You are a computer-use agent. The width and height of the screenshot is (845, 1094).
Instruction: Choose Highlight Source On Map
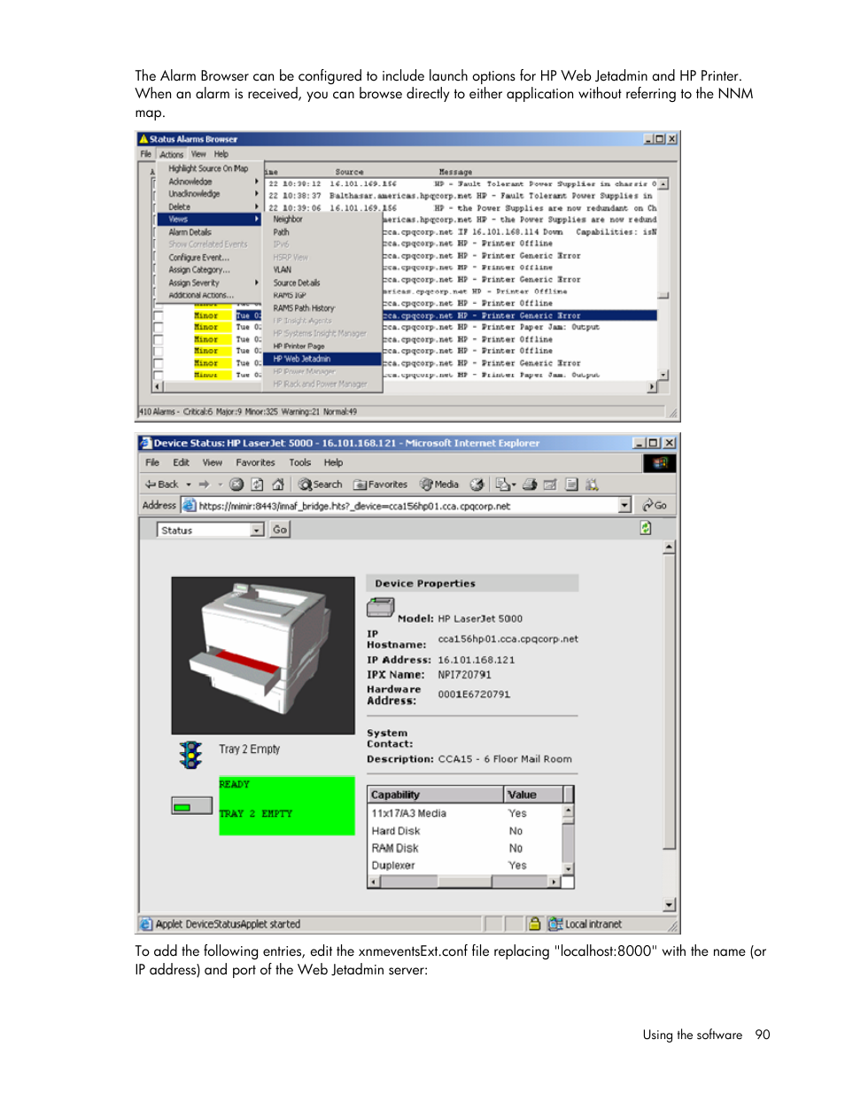click(x=209, y=168)
